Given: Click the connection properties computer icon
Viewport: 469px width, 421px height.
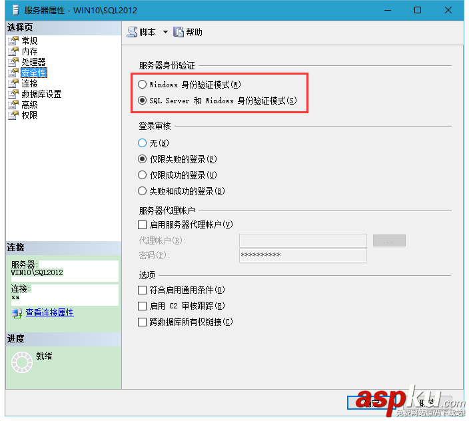Looking at the screenshot, I should [17, 313].
